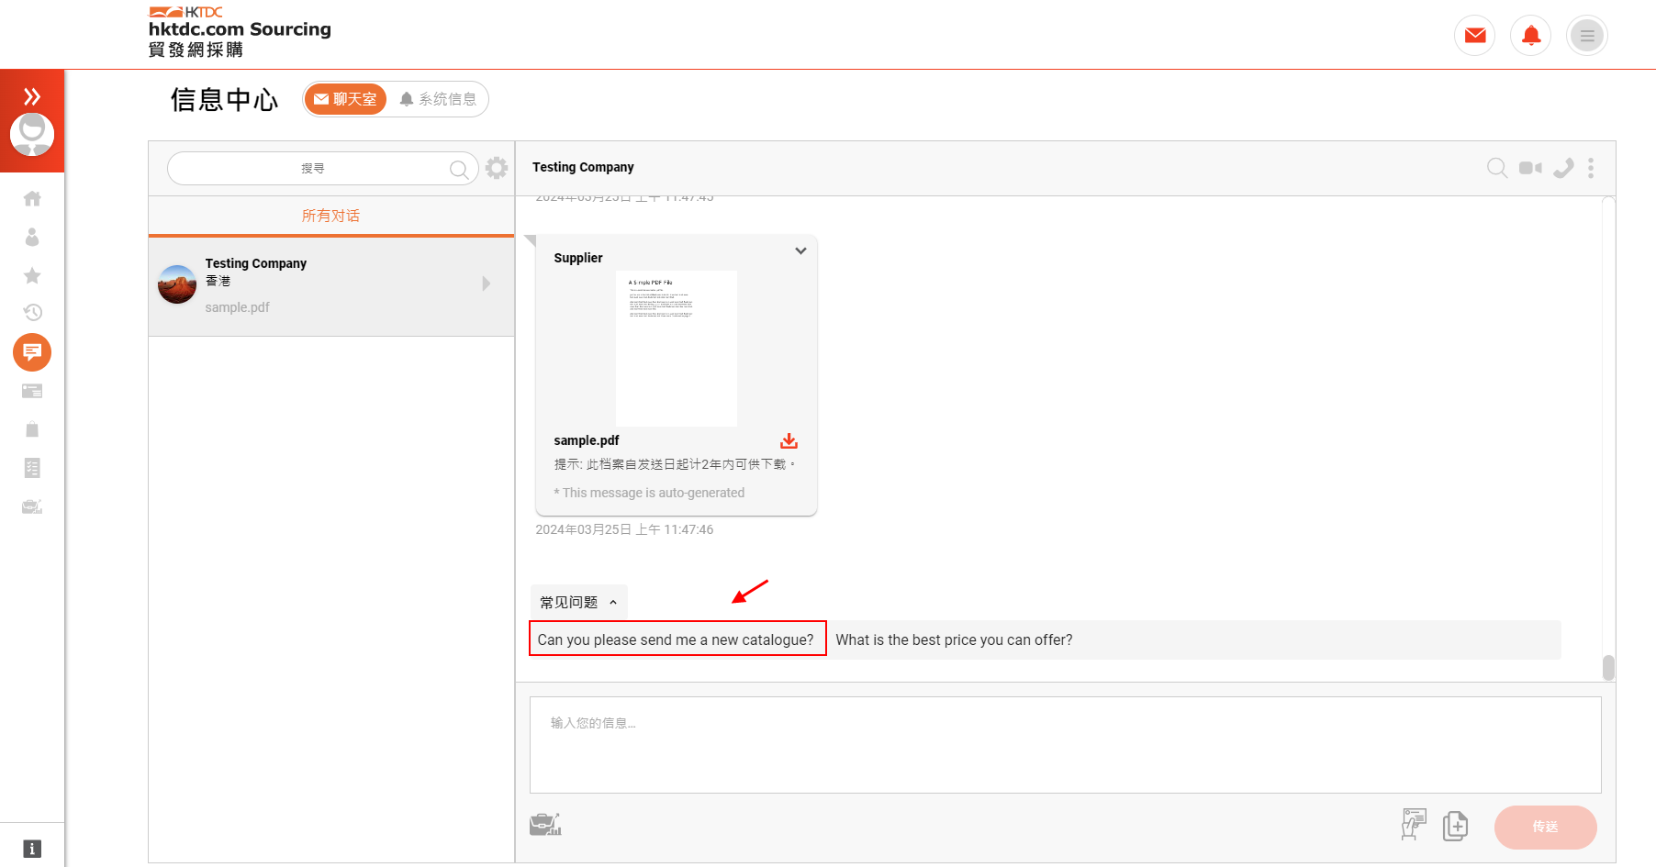
Task: Open the three-dot more options menu
Action: tap(1591, 168)
